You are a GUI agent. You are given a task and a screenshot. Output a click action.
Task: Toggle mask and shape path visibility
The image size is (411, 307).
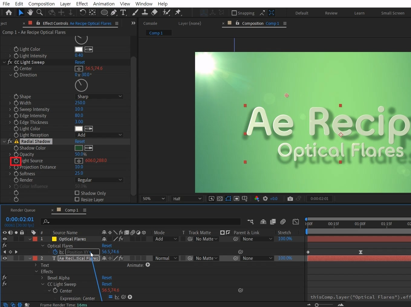(228, 199)
